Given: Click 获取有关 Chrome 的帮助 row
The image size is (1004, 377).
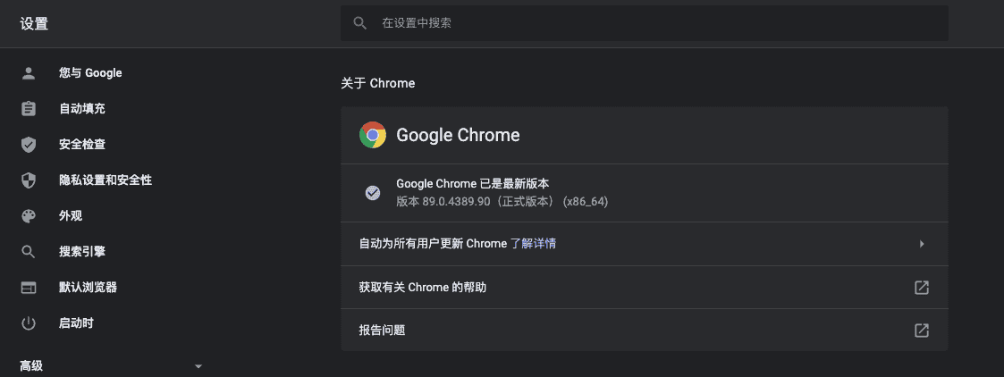Looking at the screenshot, I should (422, 288).
